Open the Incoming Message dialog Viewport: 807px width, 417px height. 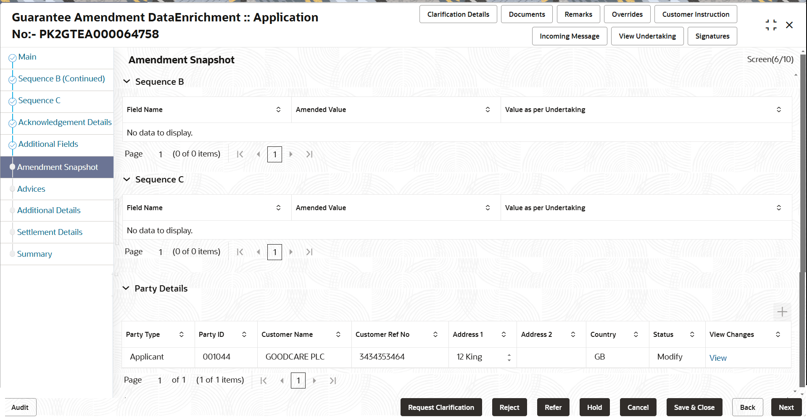pyautogui.click(x=569, y=36)
